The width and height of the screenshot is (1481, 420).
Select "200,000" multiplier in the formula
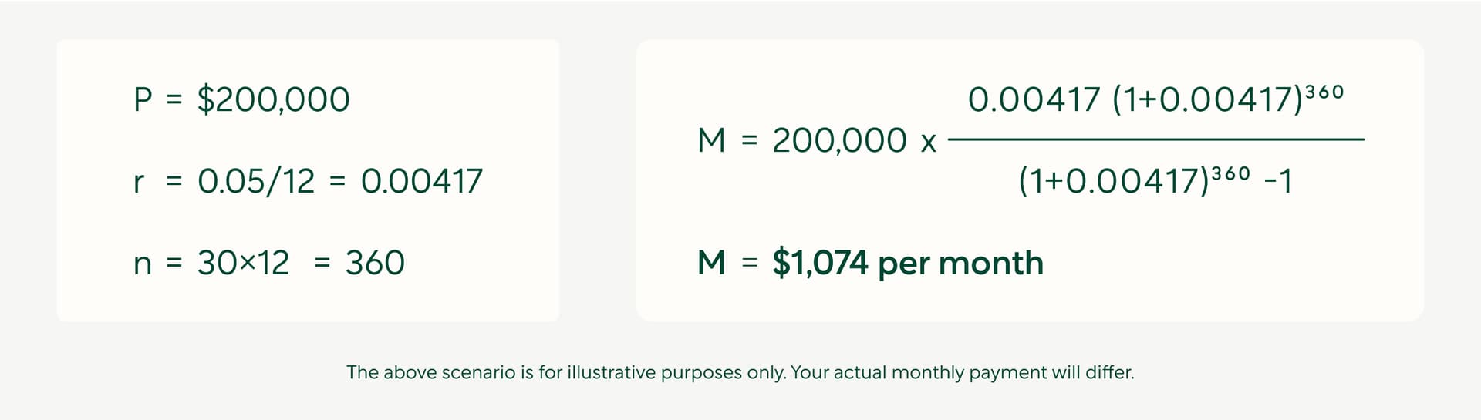[x=839, y=141]
